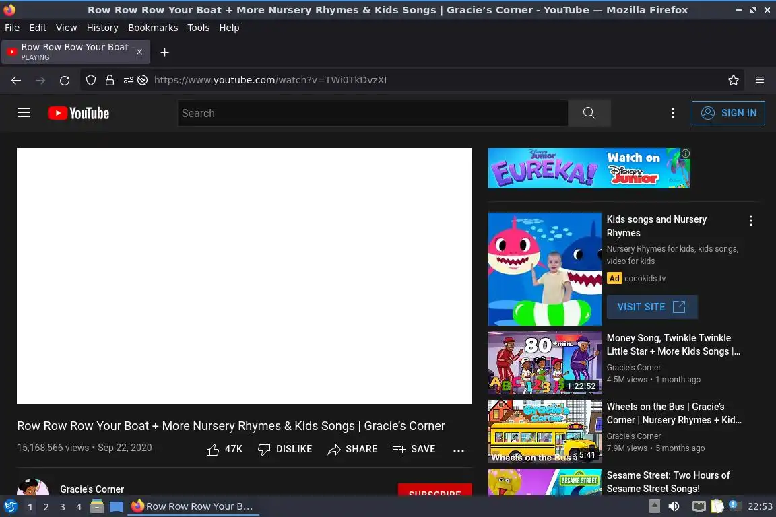Bookmark this page with the star

coord(734,80)
